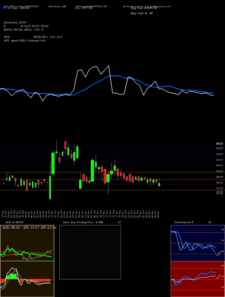
Task: Click the 'CL: 197.95' closing price text
Action: coord(84,8)
